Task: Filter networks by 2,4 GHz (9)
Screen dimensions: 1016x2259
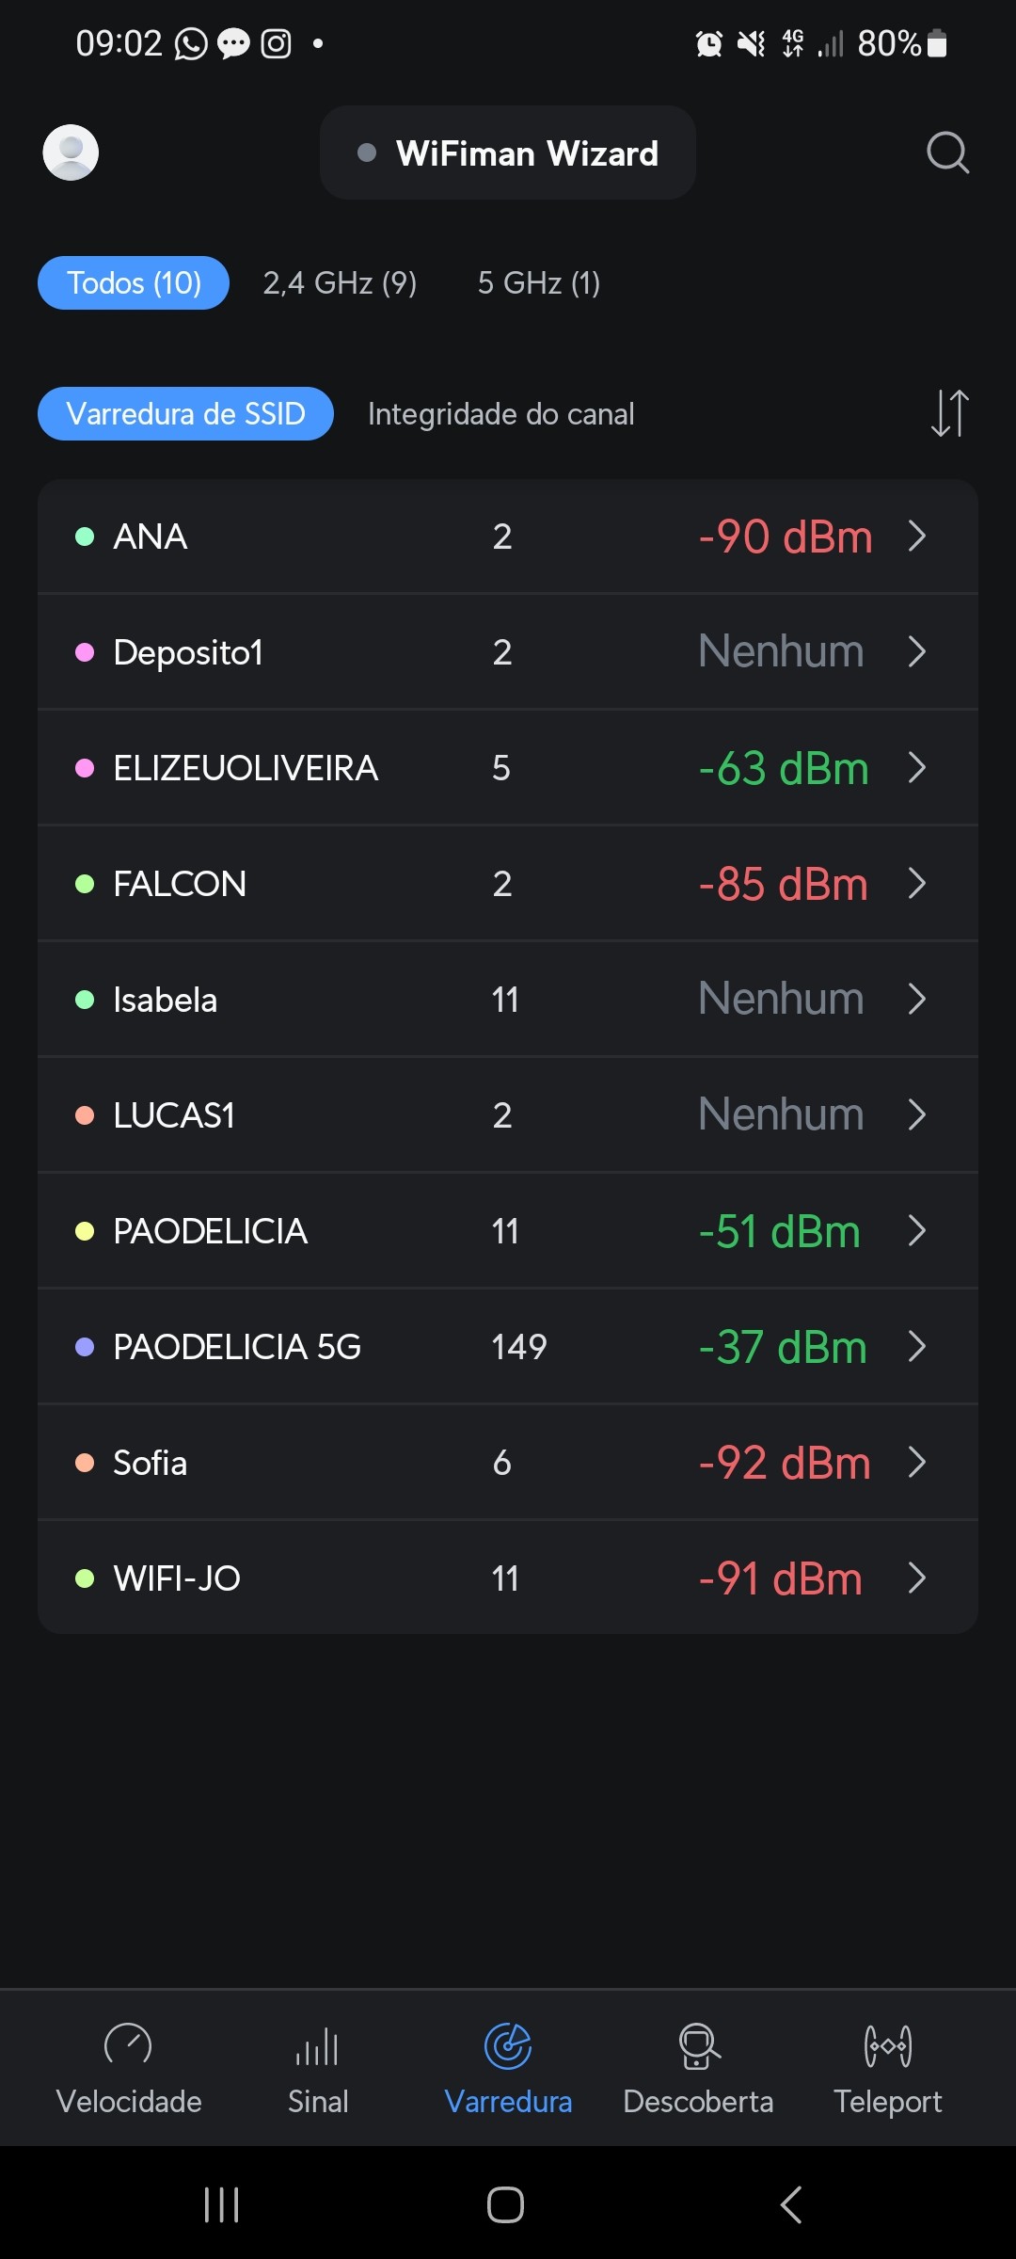Action: [x=340, y=283]
